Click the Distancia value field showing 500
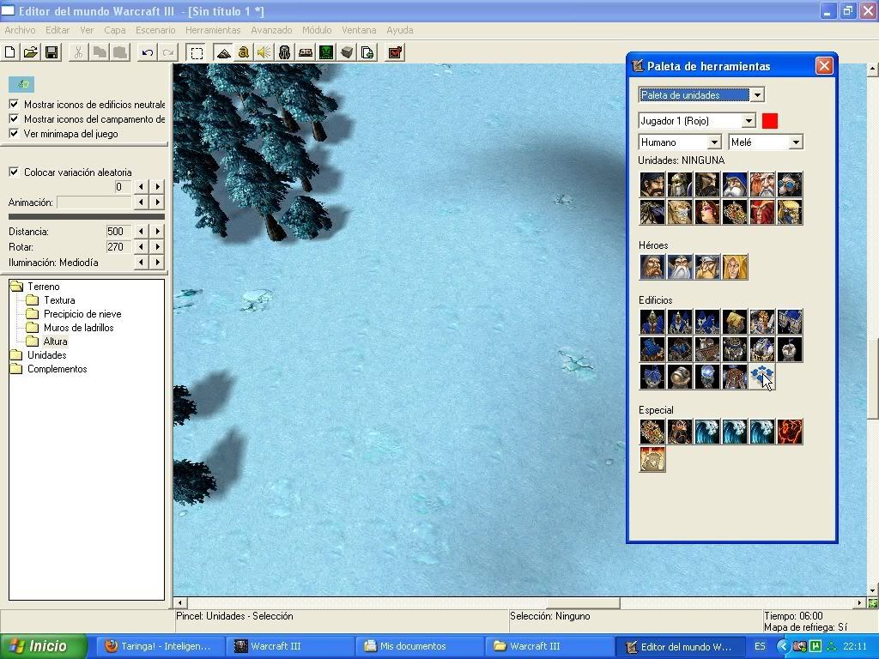The height and width of the screenshot is (659, 879). [118, 231]
